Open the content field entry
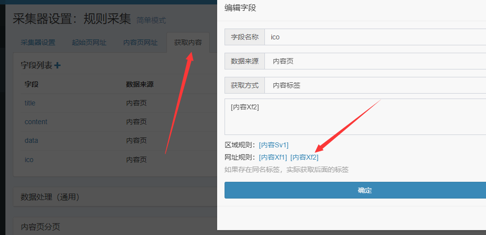This screenshot has height=235, width=486. coord(36,122)
